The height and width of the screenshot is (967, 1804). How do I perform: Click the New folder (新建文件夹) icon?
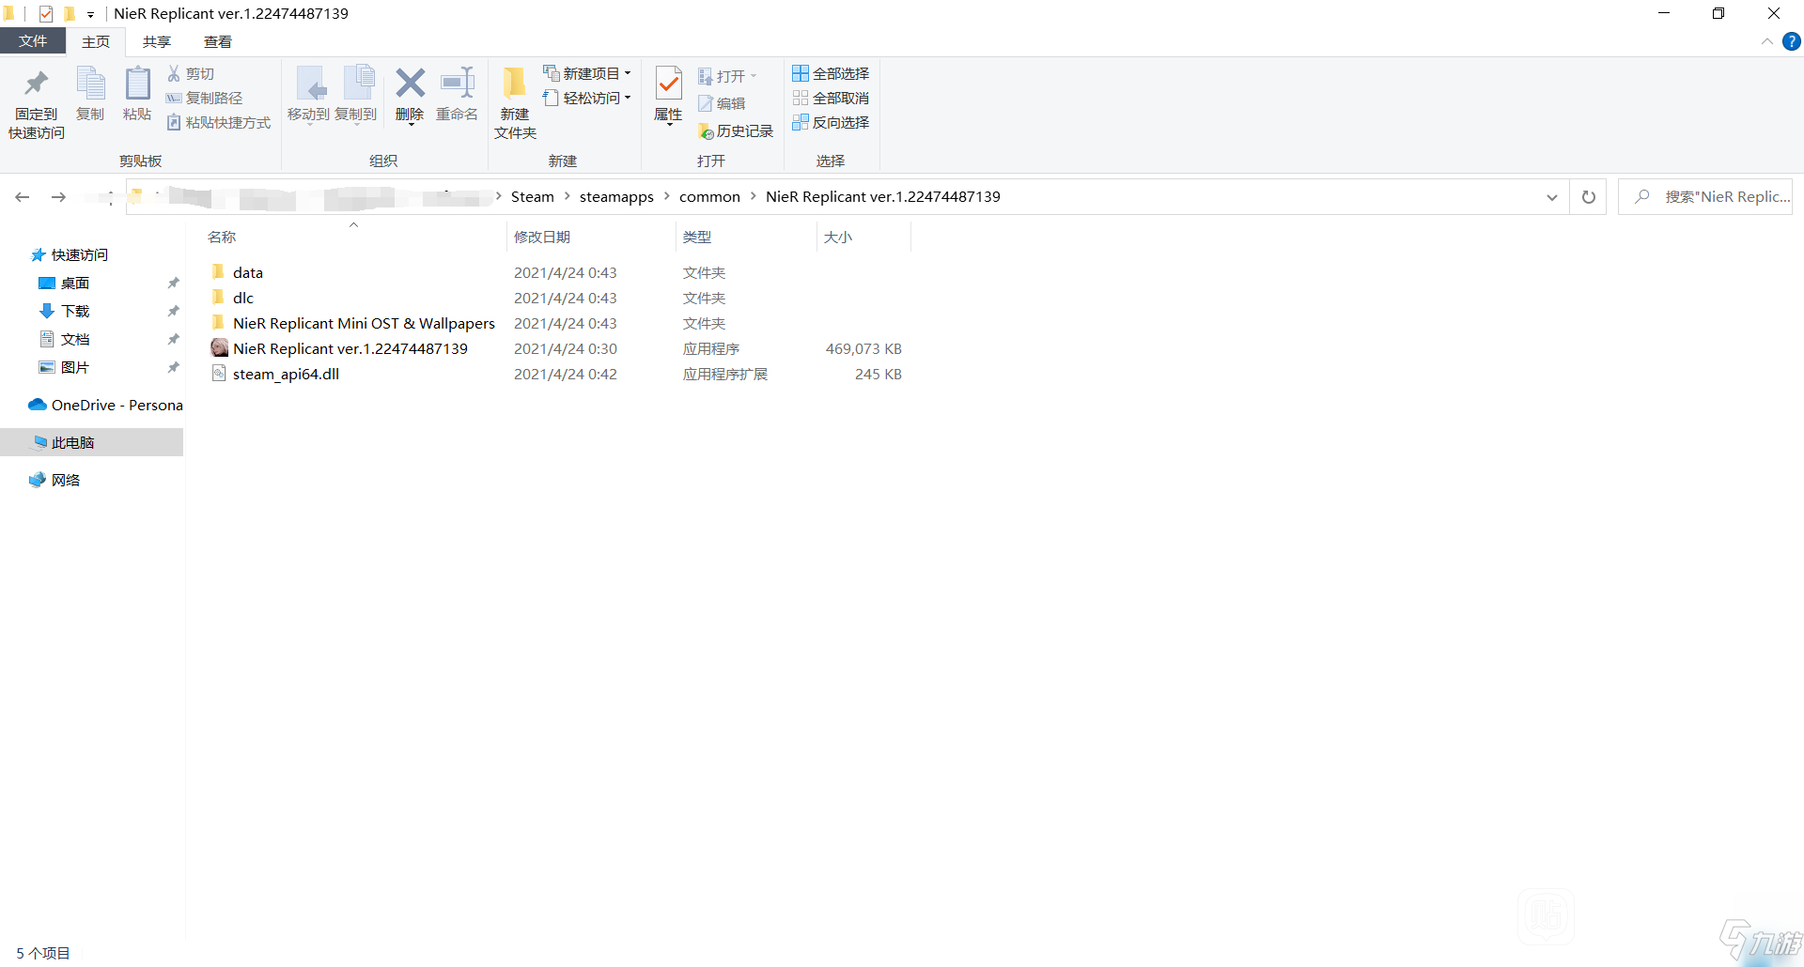tap(515, 84)
